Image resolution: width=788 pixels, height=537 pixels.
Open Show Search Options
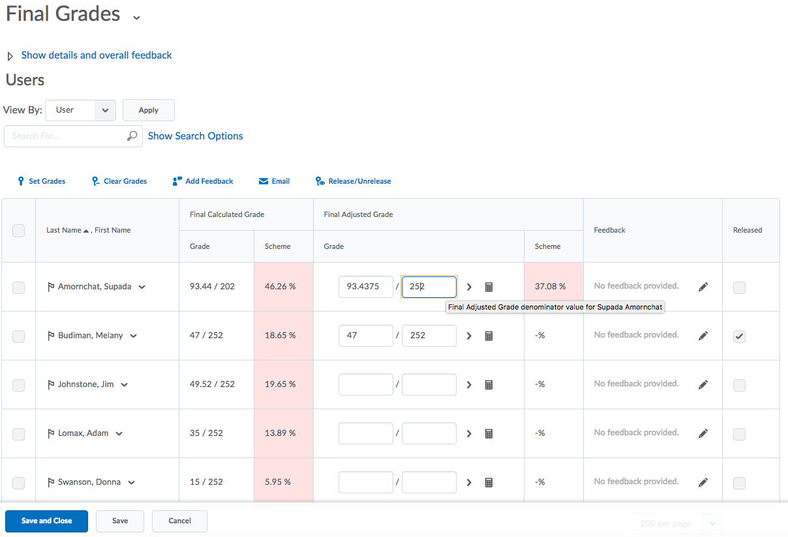[195, 136]
